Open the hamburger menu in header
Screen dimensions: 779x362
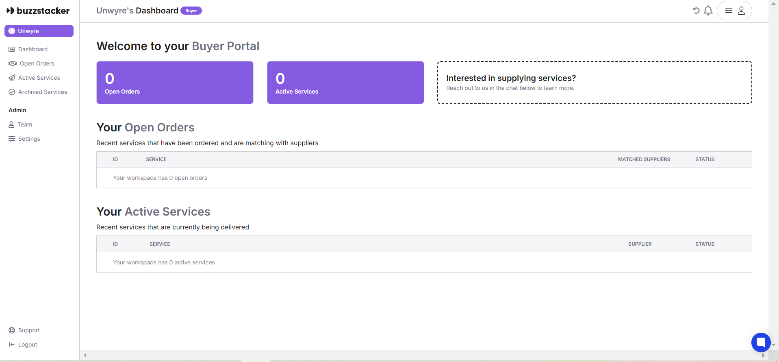[729, 11]
